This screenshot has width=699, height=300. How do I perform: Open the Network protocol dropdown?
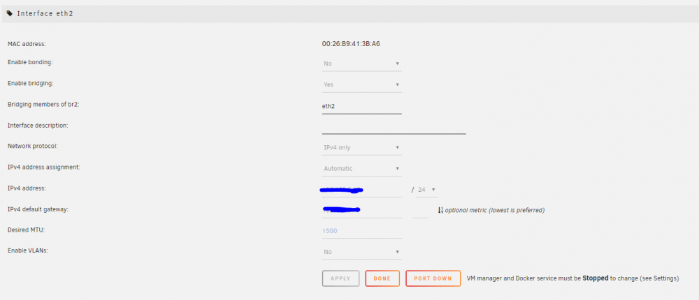(361, 147)
